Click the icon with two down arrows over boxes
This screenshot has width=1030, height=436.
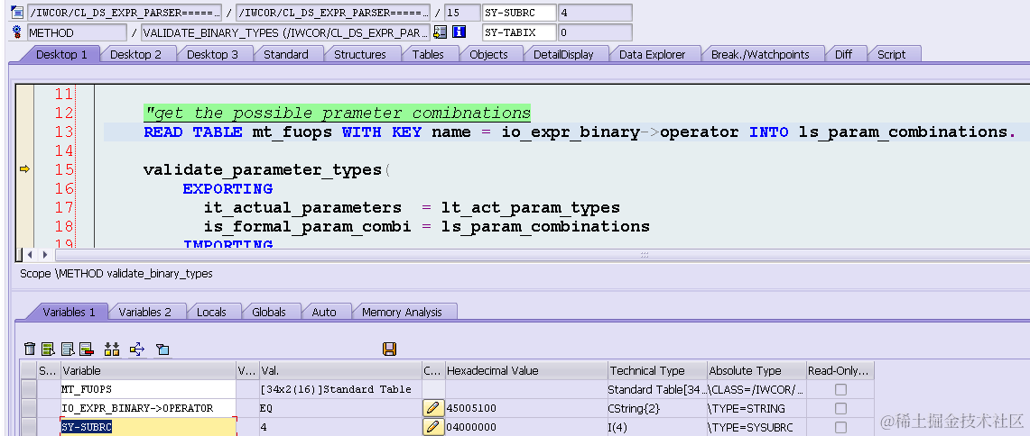click(x=112, y=349)
